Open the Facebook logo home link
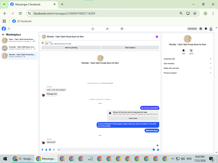 click(x=4, y=29)
